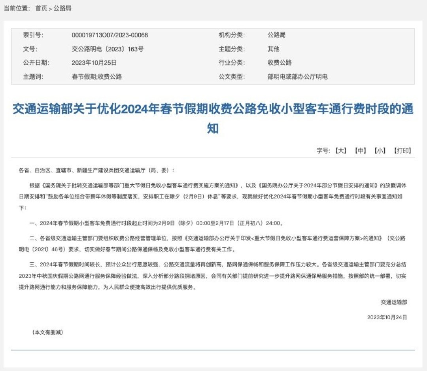Viewport: 427px width, 371px height.
Task: Open the 首页 breadcrumb link
Action: coord(41,8)
